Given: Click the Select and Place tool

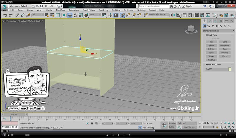Looking at the screenshot, I should (86, 15).
